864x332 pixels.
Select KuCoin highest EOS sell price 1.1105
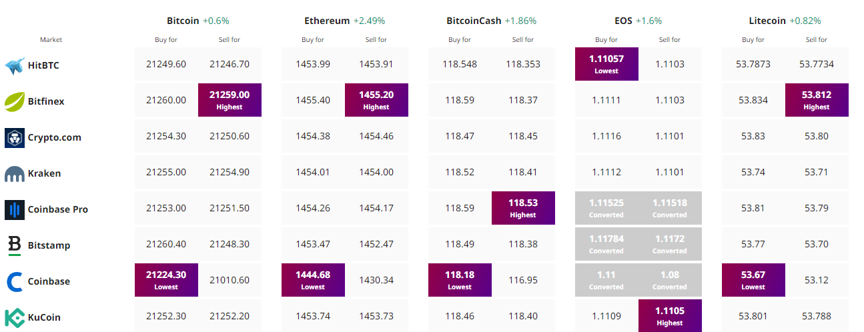point(670,316)
